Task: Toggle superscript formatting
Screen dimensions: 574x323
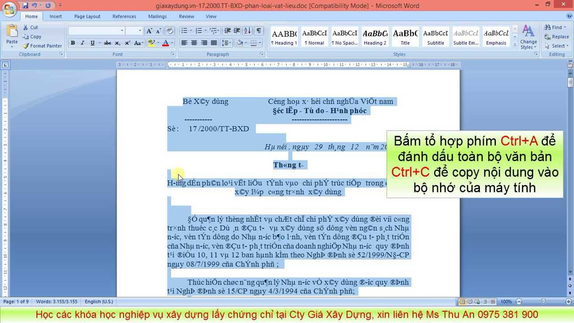Action: 127,43
